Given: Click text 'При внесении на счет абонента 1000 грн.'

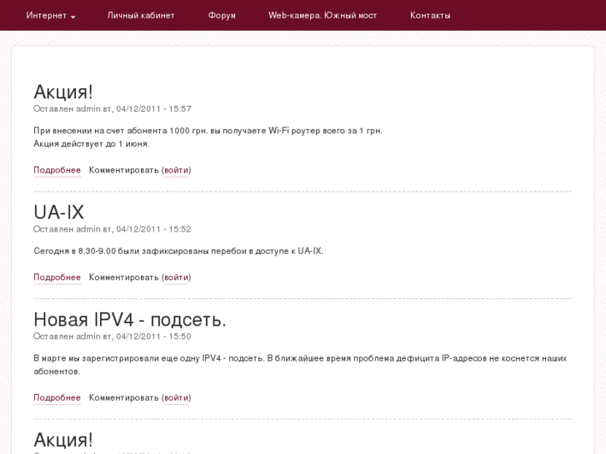Looking at the screenshot, I should pyautogui.click(x=121, y=131).
